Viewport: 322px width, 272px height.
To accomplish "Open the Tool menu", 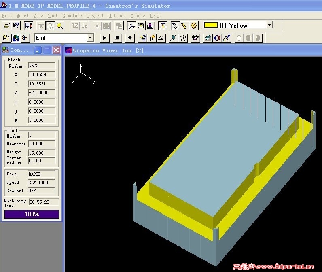I will [x=53, y=16].
